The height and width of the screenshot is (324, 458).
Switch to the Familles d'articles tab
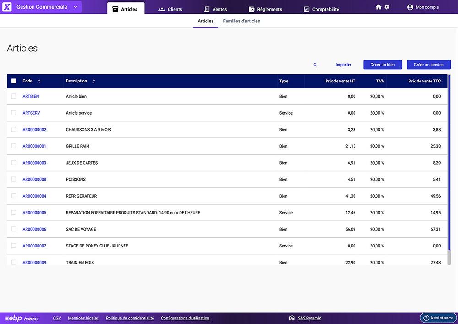pos(241,21)
